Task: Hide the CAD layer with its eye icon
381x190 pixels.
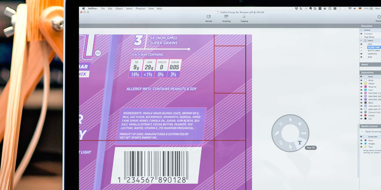Action: click(362, 44)
